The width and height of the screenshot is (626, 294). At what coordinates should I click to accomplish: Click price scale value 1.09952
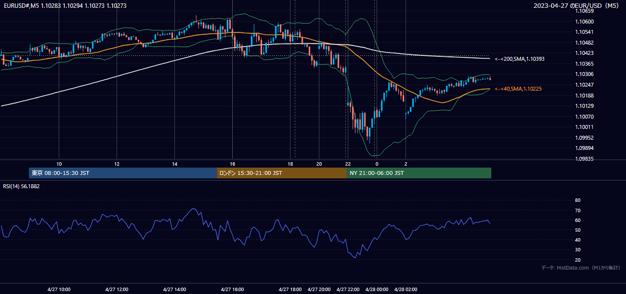coord(584,138)
